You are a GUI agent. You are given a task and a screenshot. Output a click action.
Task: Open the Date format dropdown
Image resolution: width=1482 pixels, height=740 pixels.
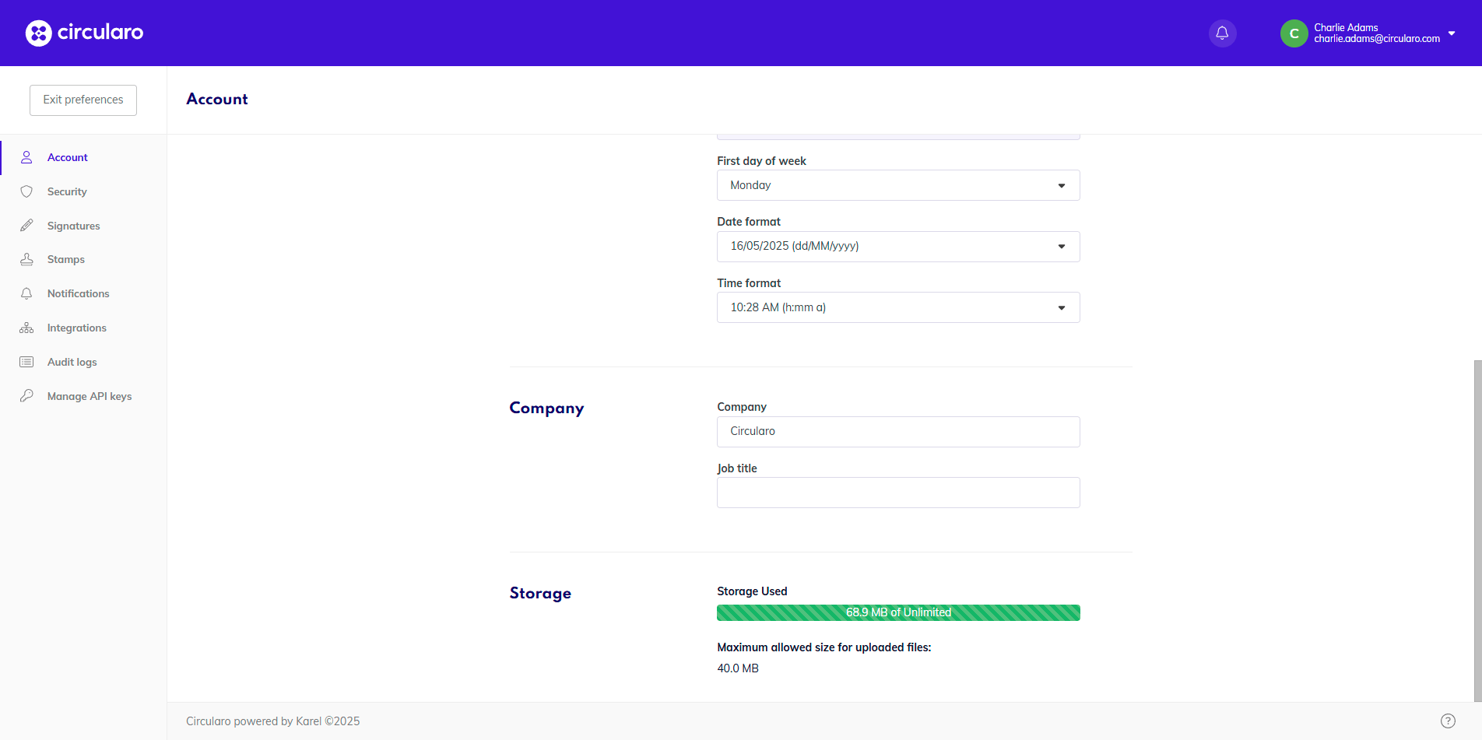pyautogui.click(x=897, y=247)
